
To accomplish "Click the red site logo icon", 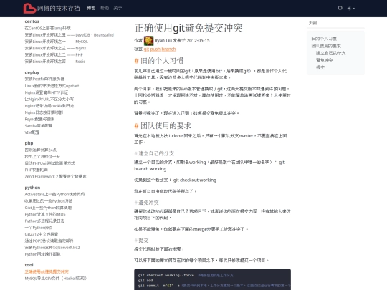I will click(29, 8).
